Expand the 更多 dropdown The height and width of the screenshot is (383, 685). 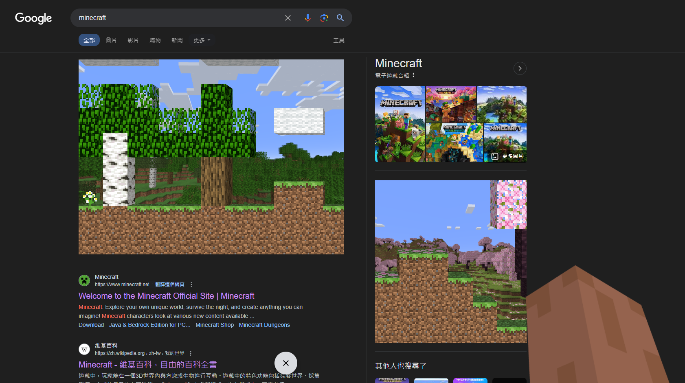point(202,40)
